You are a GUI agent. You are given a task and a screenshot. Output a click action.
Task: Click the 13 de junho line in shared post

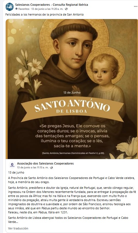click(16, 172)
